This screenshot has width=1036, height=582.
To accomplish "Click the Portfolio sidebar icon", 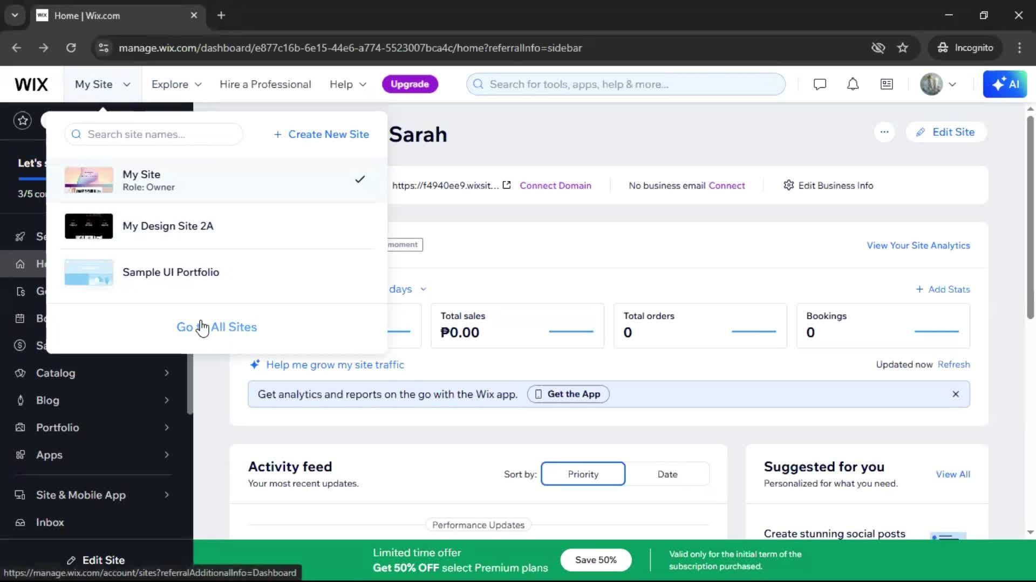I will (21, 427).
